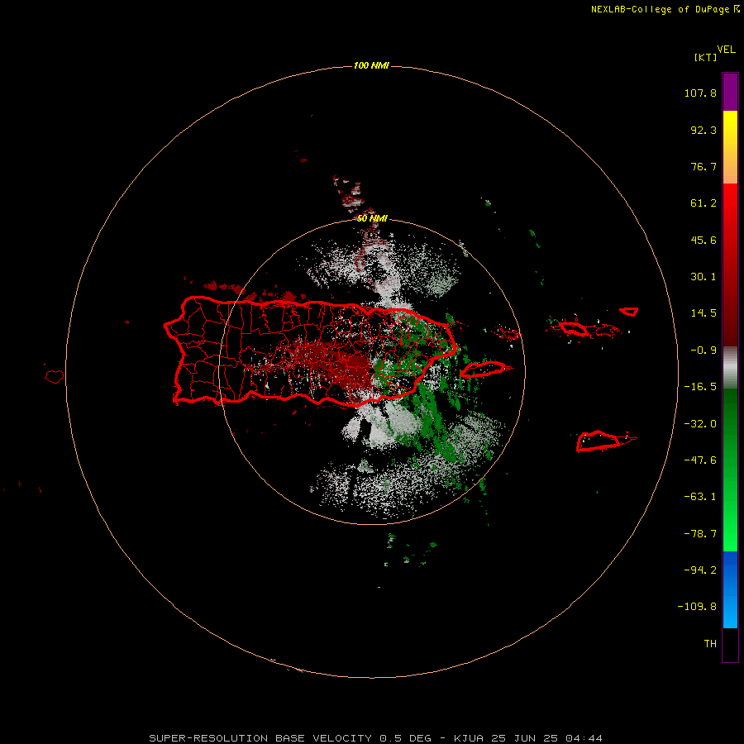Screen dimensions: 744x744
Task: Click the [KT] units label
Action: coord(705,57)
